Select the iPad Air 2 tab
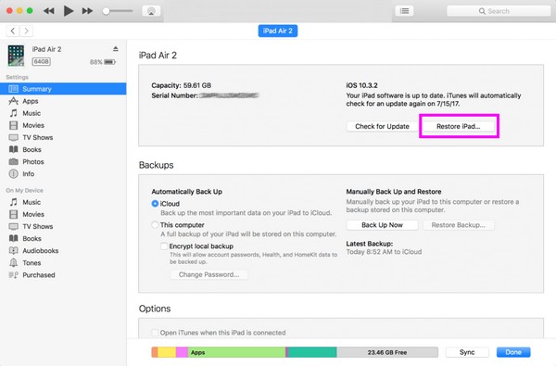Viewport: 556px width, 366px height. (x=278, y=31)
